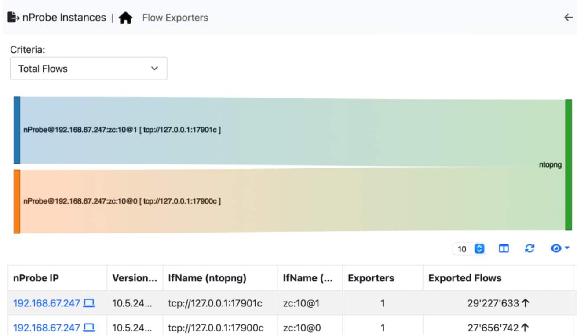Open the eye visibility dropdown
The height and width of the screenshot is (335, 577).
[560, 249]
